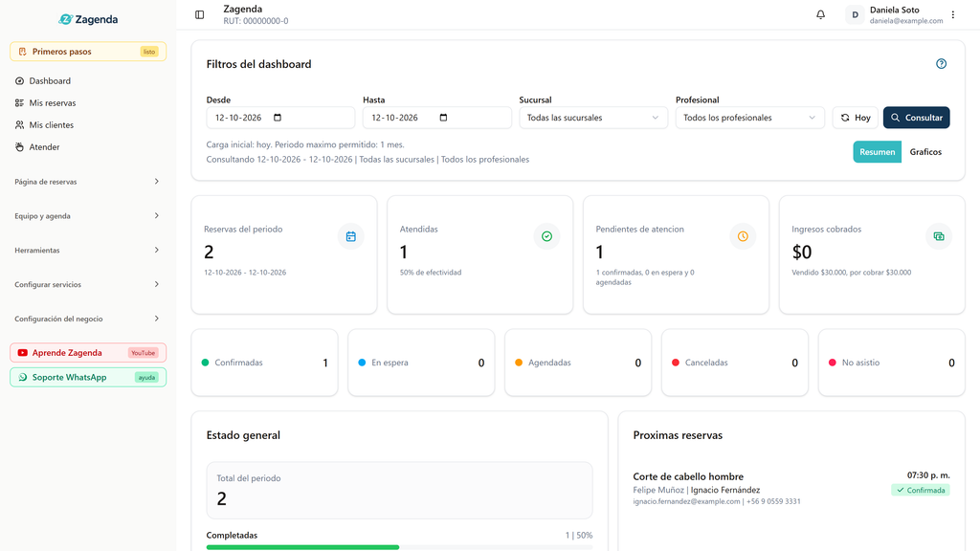Open the Desde calendar picker icon

click(x=278, y=118)
